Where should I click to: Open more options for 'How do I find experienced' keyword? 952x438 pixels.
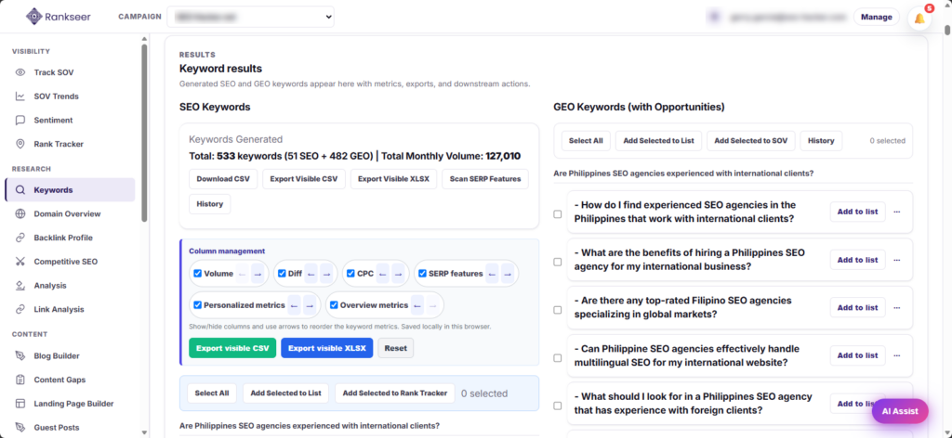tap(897, 212)
